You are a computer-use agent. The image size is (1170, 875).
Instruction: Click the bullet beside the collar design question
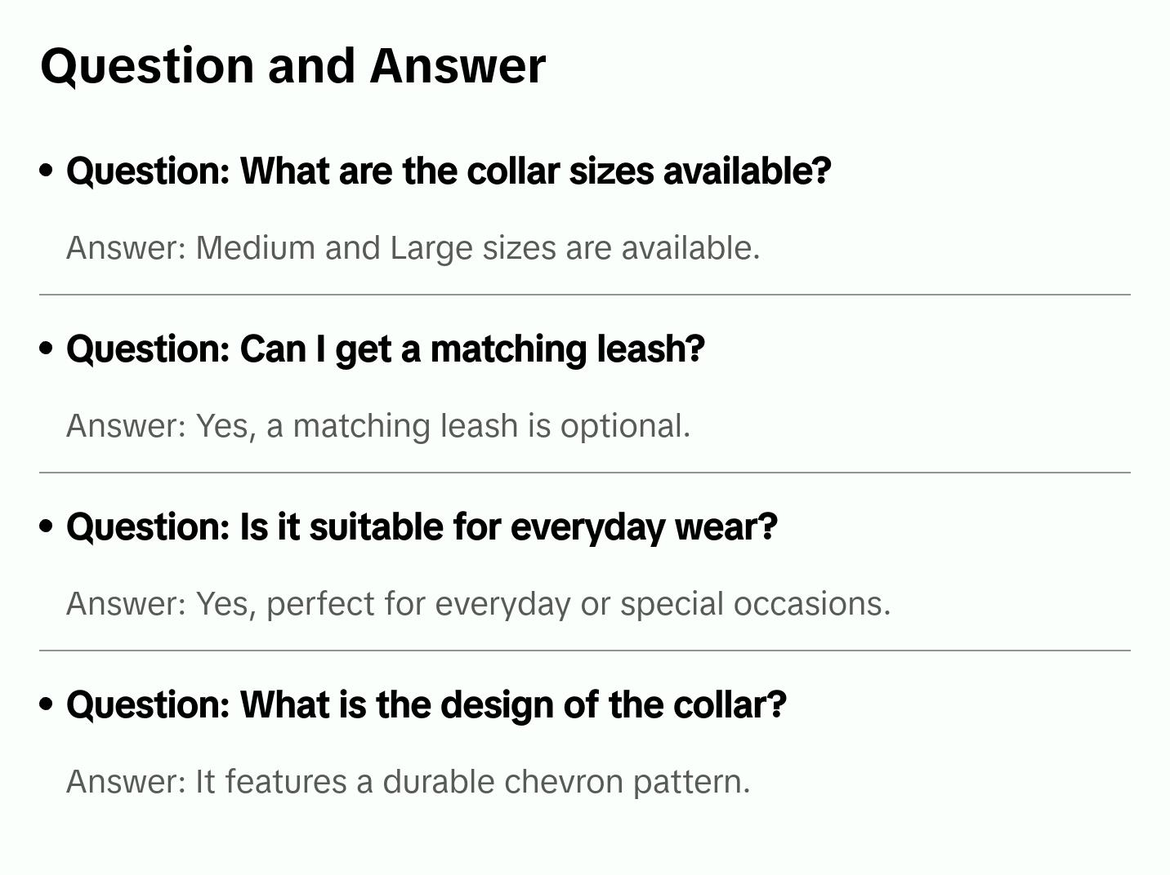click(47, 704)
